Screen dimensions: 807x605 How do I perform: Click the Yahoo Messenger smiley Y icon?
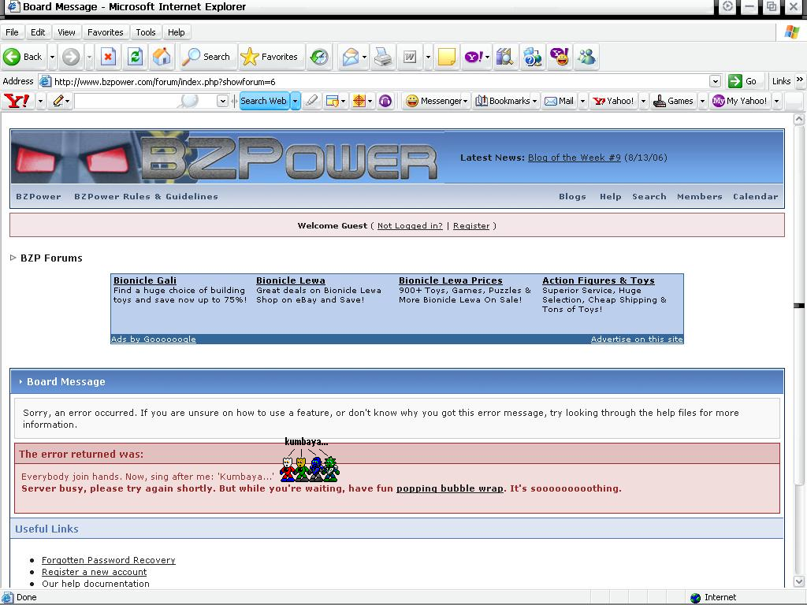[560, 57]
